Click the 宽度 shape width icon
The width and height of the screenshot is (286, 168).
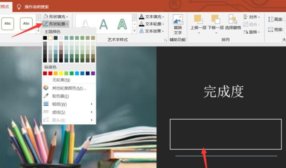click(x=270, y=30)
